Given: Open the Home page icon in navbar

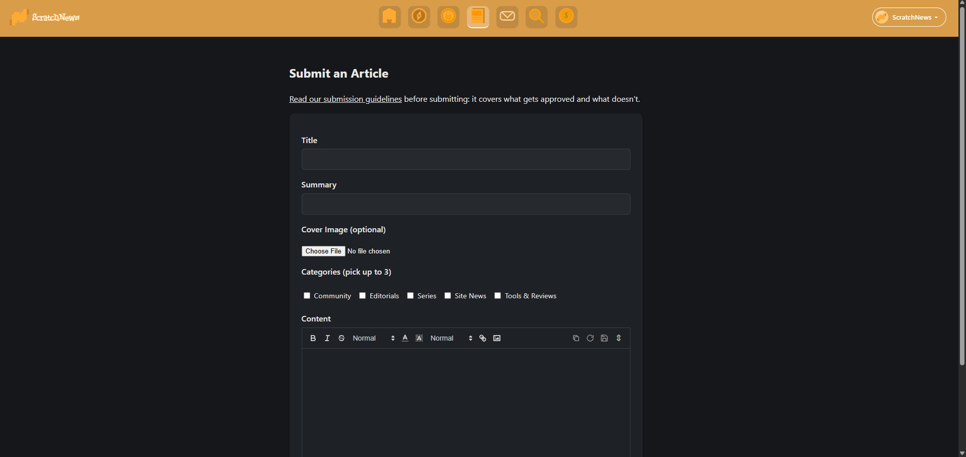Looking at the screenshot, I should tap(389, 17).
